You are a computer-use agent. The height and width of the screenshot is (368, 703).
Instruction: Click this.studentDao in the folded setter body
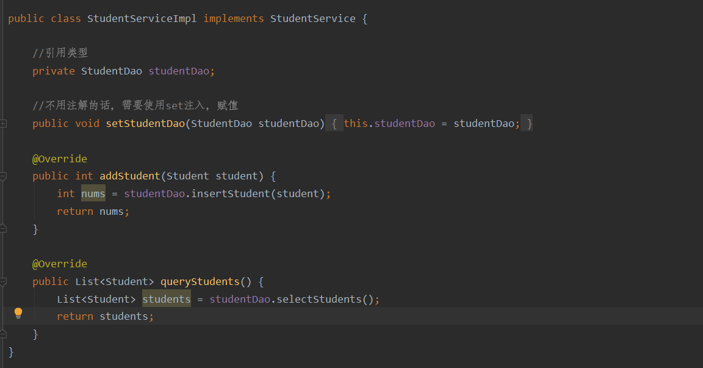click(389, 123)
